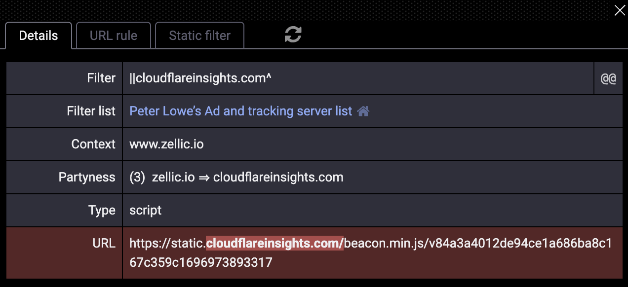Toggle the @@ exception marker on the Filter row
This screenshot has height=287, width=628.
[x=608, y=78]
